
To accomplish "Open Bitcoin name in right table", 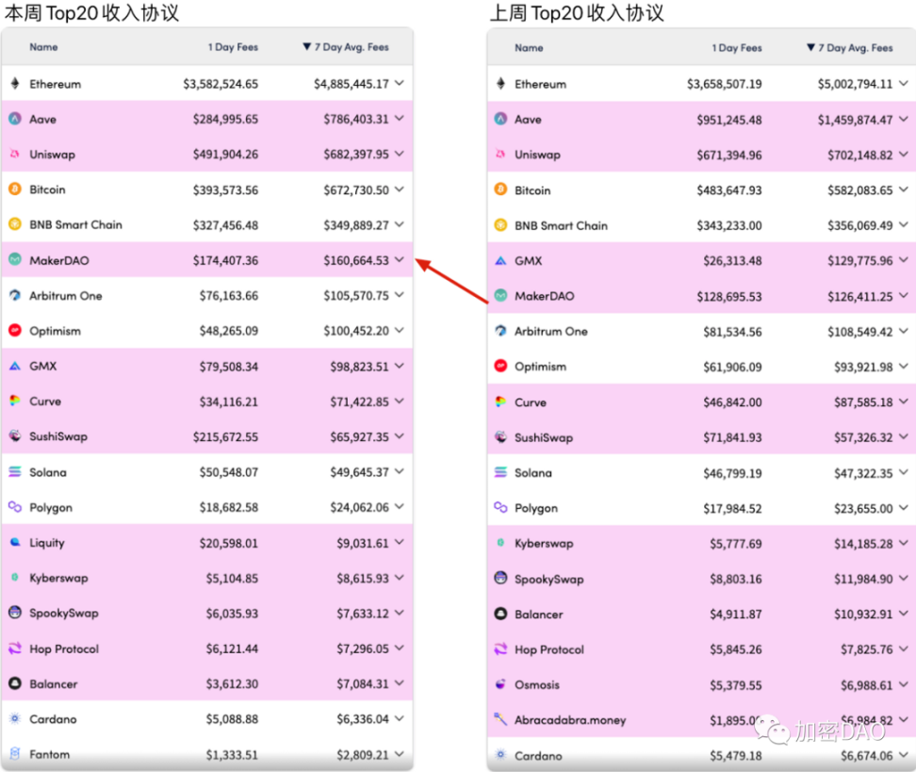I will click(x=532, y=190).
